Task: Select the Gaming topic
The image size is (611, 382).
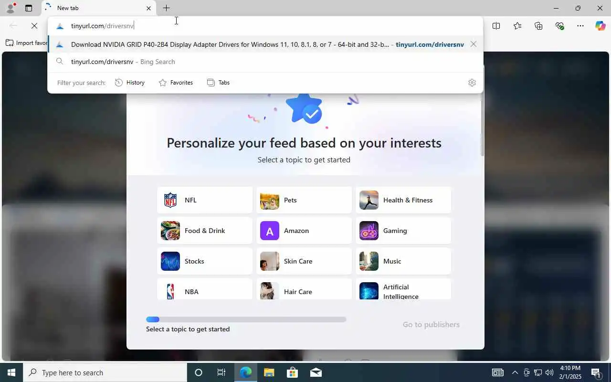Action: tap(403, 231)
